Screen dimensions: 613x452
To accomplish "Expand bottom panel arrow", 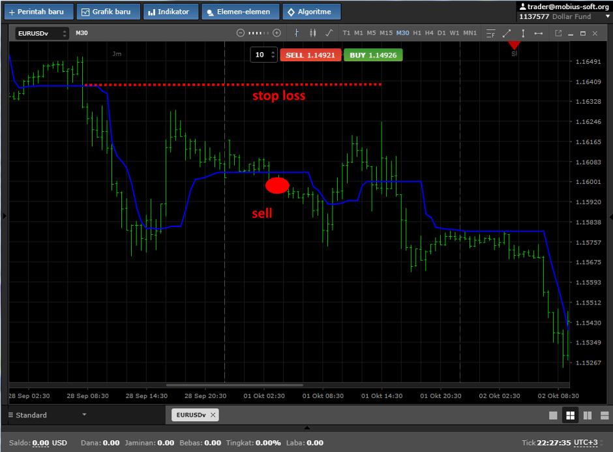I will tap(307, 428).
